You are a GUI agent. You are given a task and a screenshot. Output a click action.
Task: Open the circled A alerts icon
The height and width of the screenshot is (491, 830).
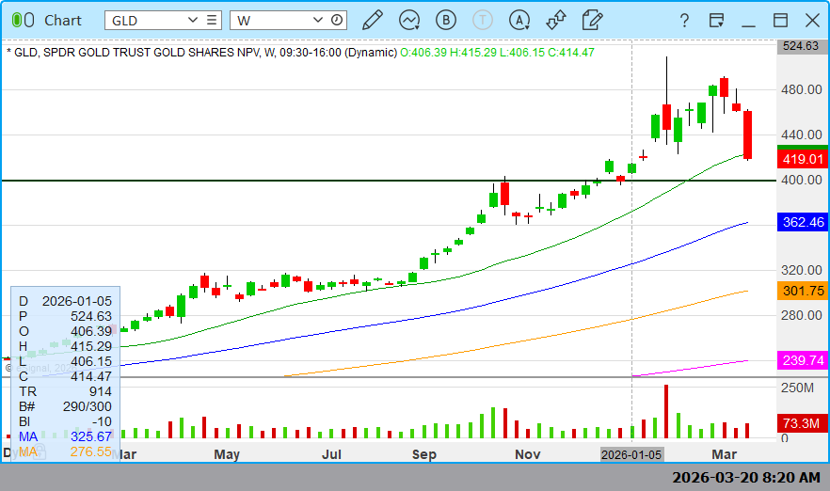pos(519,20)
